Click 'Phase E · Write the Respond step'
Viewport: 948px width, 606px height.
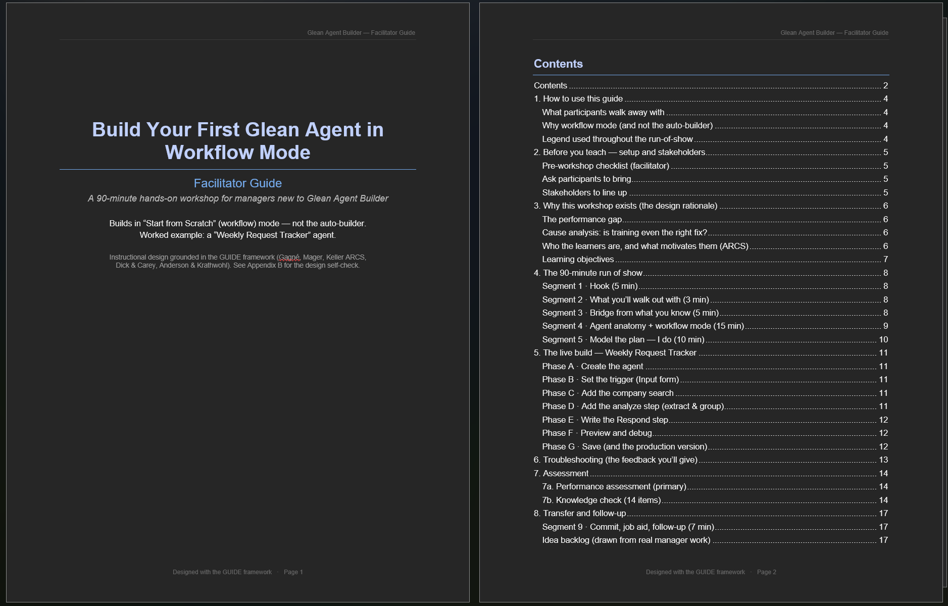(x=715, y=420)
